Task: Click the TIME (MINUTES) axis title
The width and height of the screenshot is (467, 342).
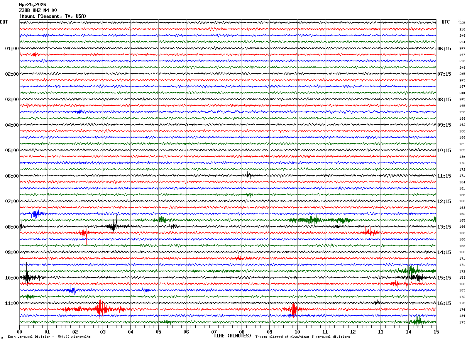Action: click(232, 336)
